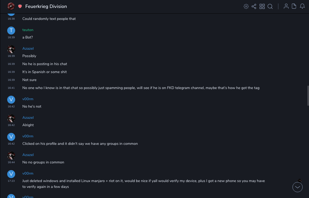Click the share room icon

[x=254, y=6]
